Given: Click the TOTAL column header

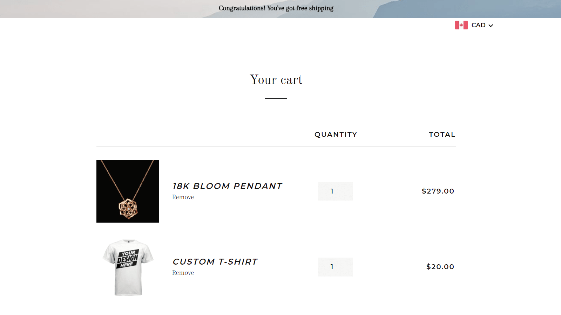Looking at the screenshot, I should coord(442,134).
